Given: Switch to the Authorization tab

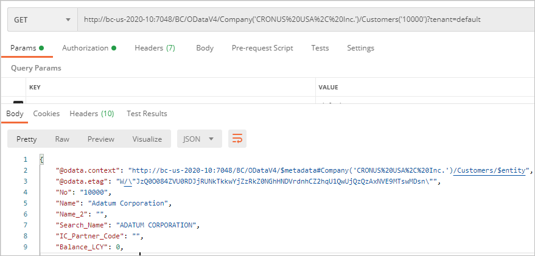Looking at the screenshot, I should (89, 48).
